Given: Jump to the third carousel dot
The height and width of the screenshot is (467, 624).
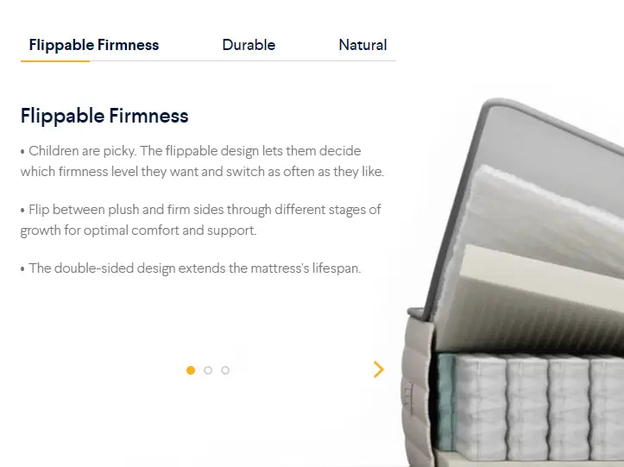Looking at the screenshot, I should pyautogui.click(x=225, y=370).
